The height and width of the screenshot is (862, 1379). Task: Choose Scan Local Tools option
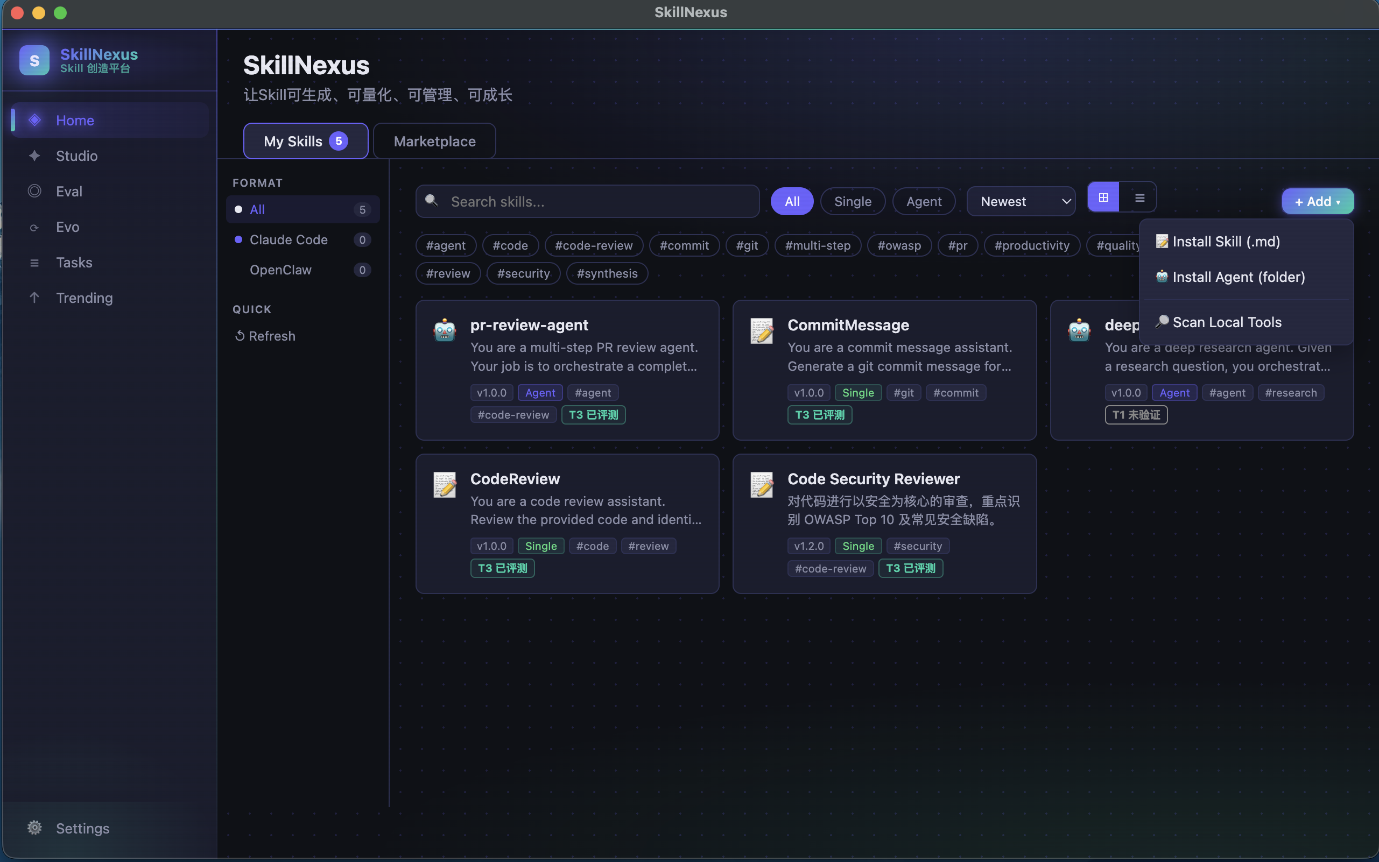pos(1226,322)
